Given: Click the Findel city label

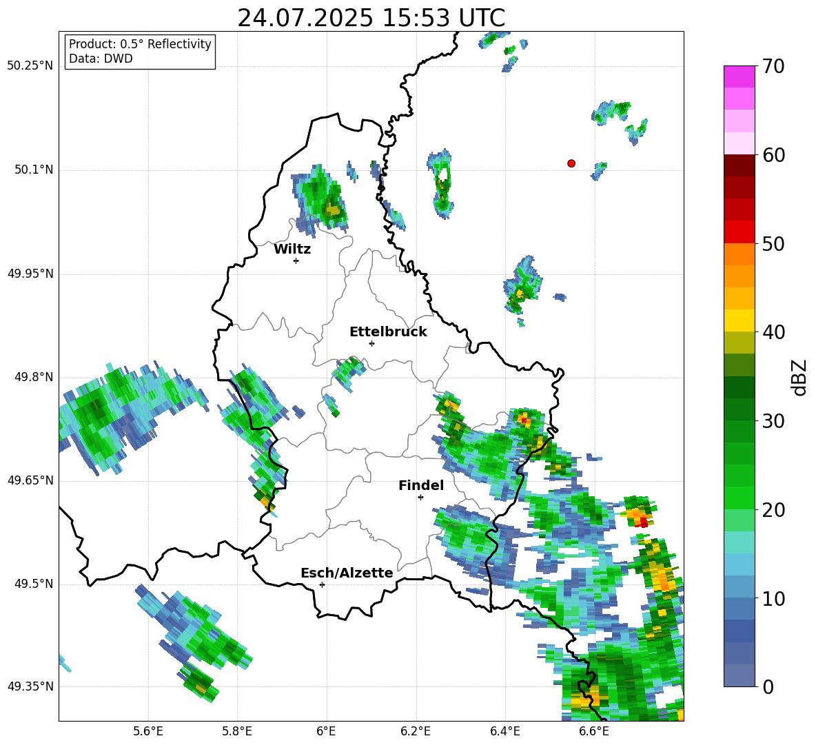Looking at the screenshot, I should click(x=421, y=486).
